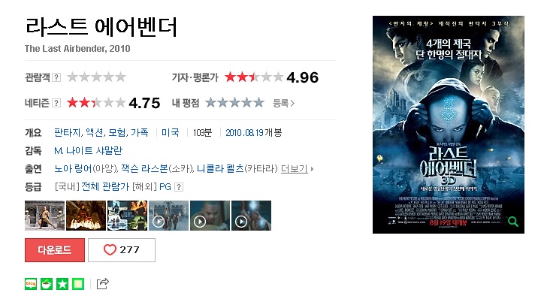Screen dimensions: 550x308
Task: Open the share arrow icon
Action: 102,283
